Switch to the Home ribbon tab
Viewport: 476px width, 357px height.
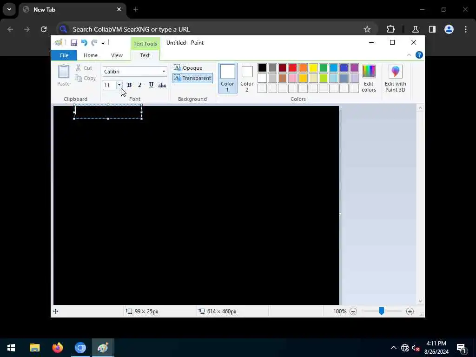91,55
